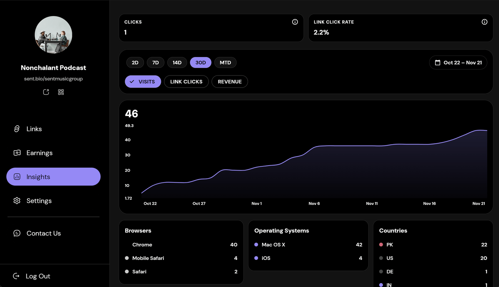499x287 pixels.
Task: Toggle the Visits metric filter
Action: 143,82
